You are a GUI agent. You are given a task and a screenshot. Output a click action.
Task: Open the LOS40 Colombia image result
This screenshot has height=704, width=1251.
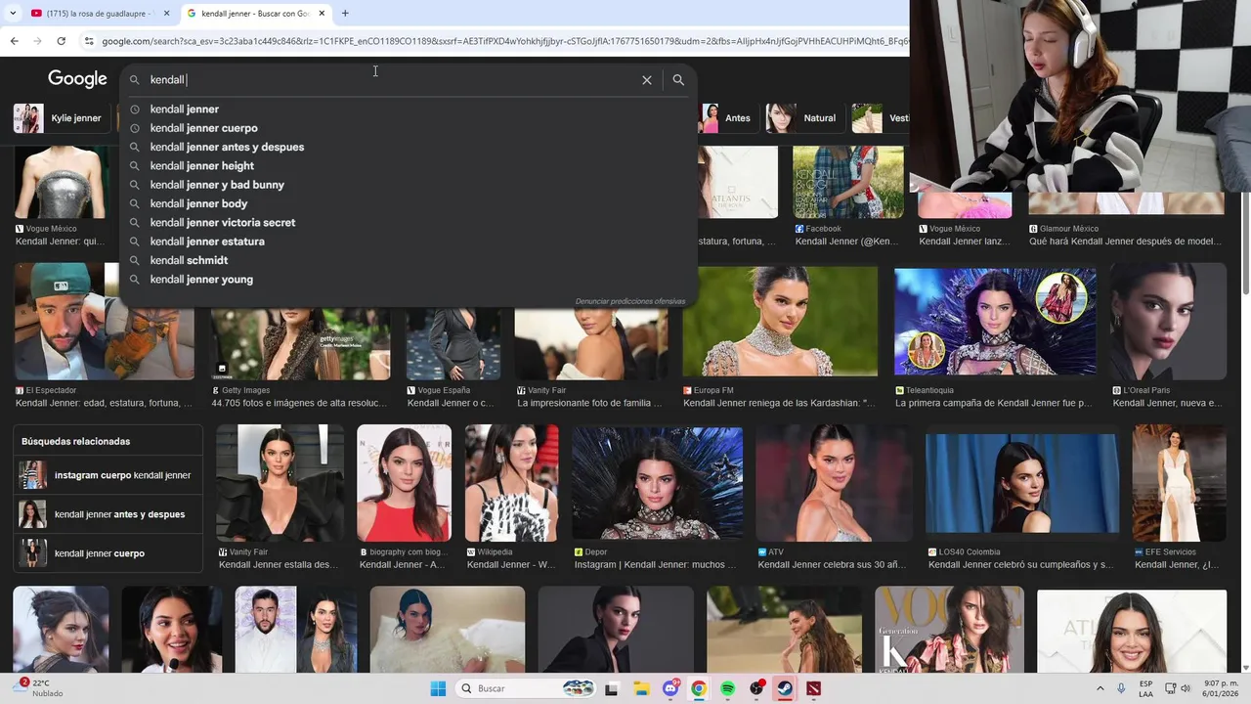1022,483
